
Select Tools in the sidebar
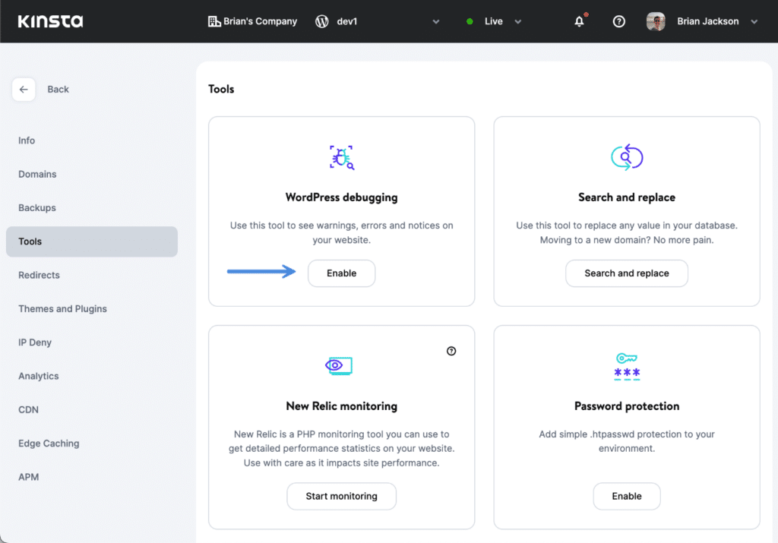click(x=92, y=242)
